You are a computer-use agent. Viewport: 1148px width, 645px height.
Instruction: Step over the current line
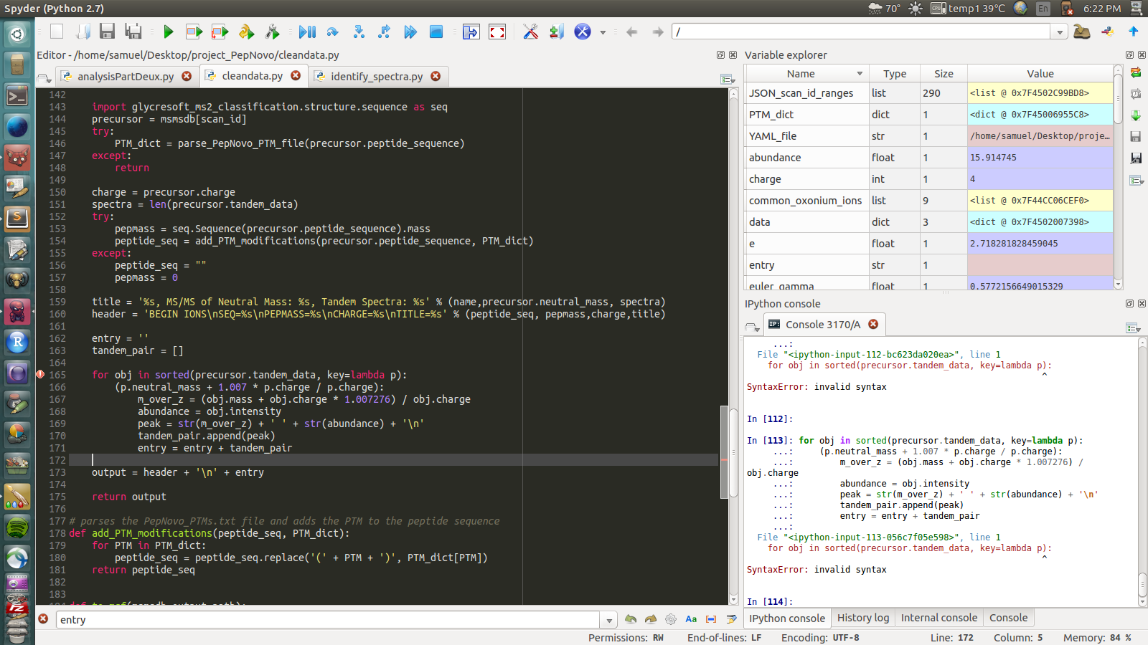point(332,32)
